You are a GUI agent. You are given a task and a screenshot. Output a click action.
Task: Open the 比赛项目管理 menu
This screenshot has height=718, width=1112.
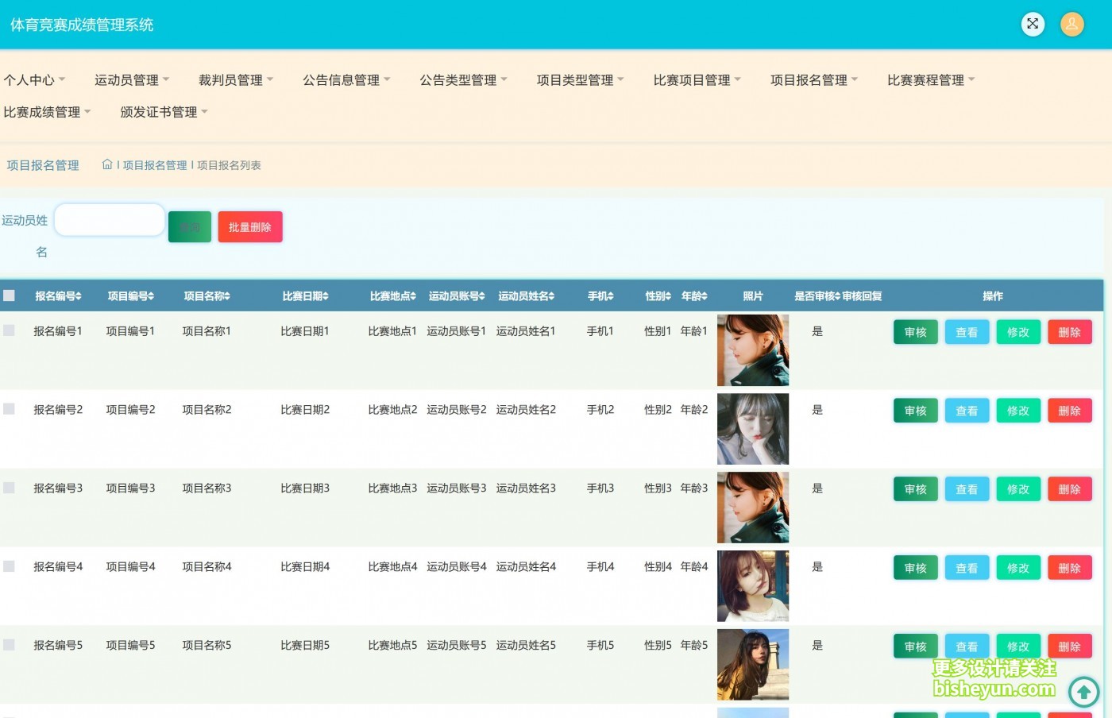click(697, 80)
